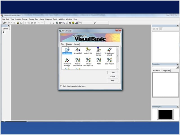Click the Paste clipboard toolbar icon

pyautogui.click(x=32, y=23)
